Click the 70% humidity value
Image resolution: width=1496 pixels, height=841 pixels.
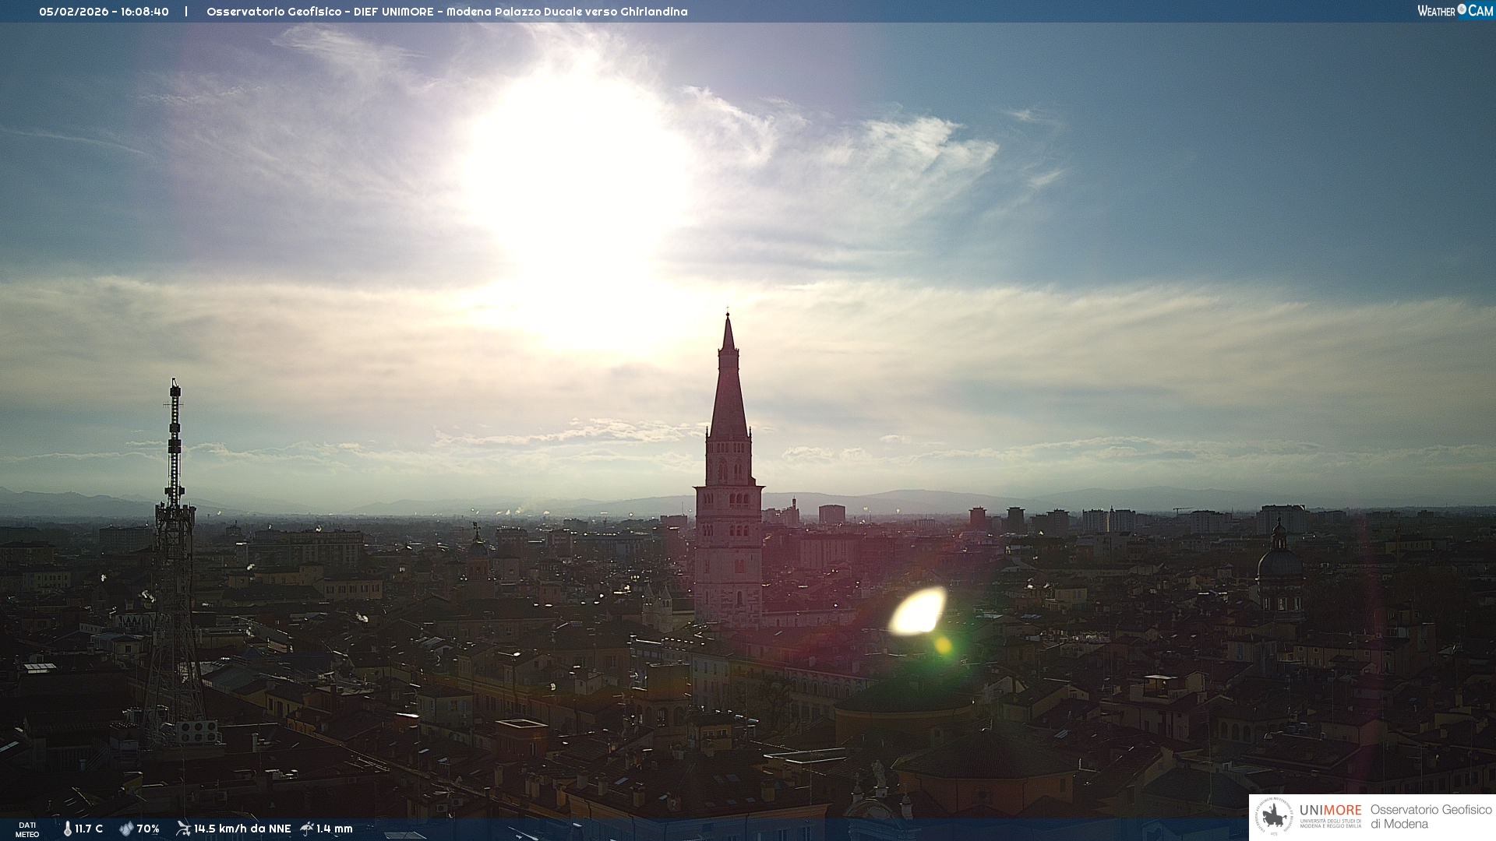click(148, 829)
